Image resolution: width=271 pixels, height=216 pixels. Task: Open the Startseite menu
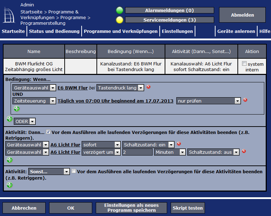[13, 31]
